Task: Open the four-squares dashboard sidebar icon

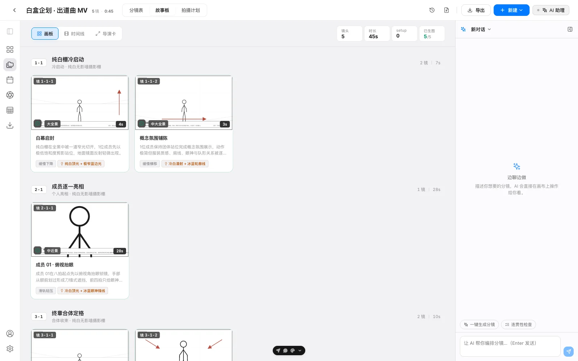Action: point(10,49)
